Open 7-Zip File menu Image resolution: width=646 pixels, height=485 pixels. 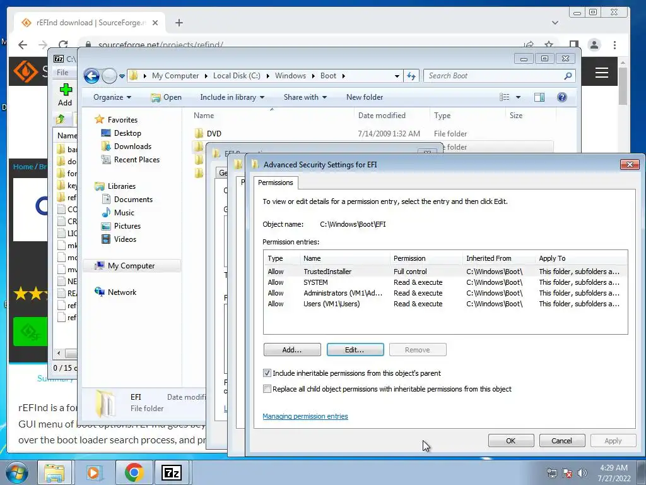[x=62, y=73]
